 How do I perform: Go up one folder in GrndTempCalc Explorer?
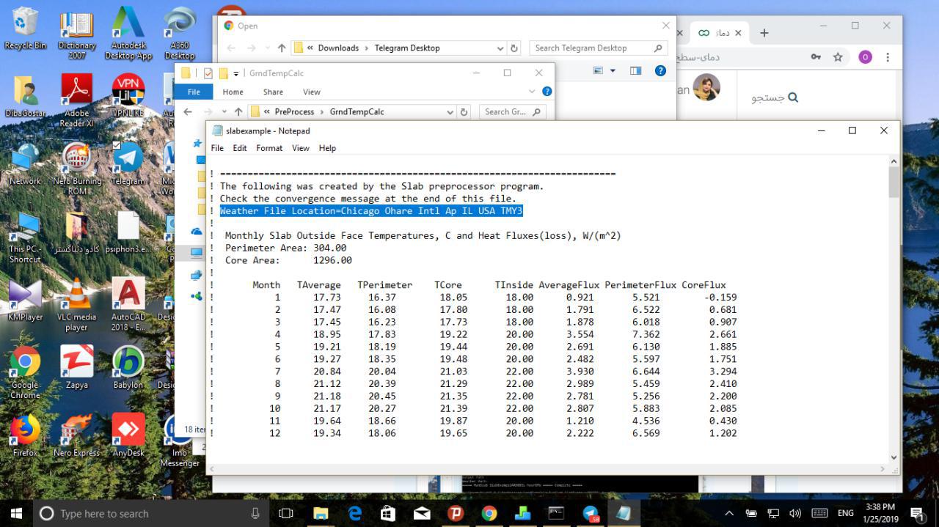pos(238,111)
